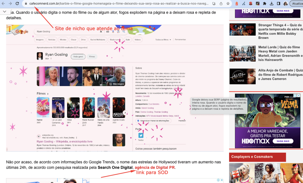This screenshot has width=303, height=183.
Task: Go forward in browser history
Action: tap(10, 4)
